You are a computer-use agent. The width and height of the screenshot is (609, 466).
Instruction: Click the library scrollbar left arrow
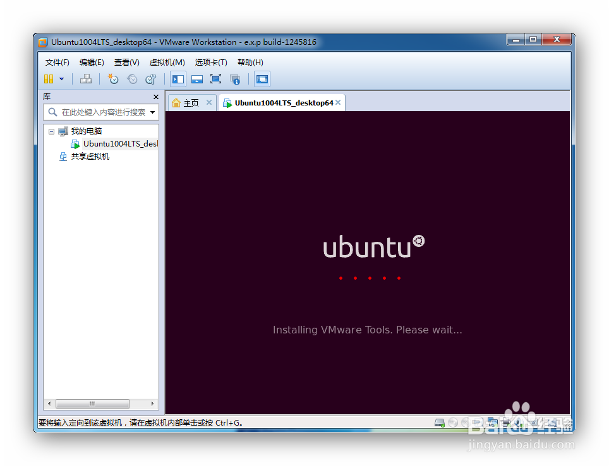pos(49,404)
